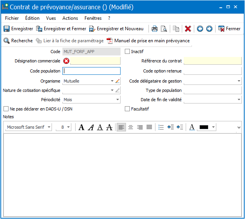This screenshot has height=219, width=245.
Task: Click inside the Notes text area
Action: pos(122,175)
